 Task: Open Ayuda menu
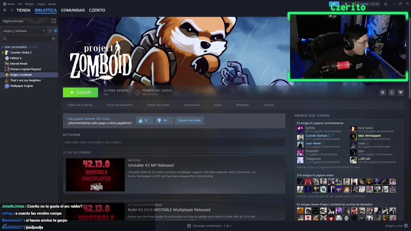[x=52, y=4]
